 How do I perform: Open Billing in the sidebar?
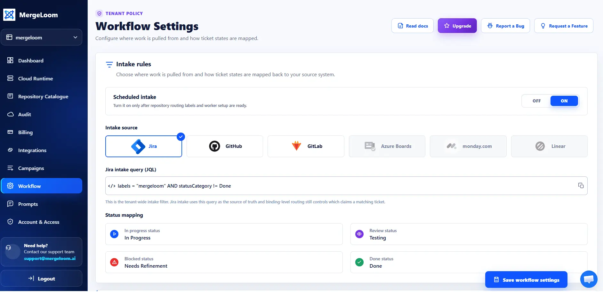point(42,132)
